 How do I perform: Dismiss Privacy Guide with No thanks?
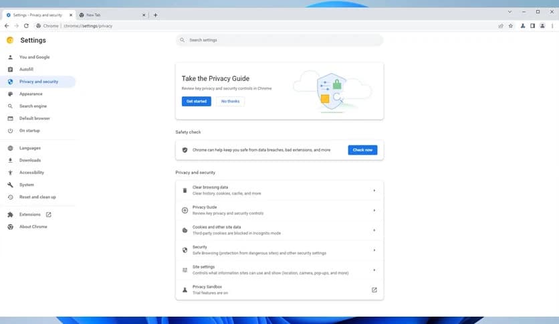[230, 101]
